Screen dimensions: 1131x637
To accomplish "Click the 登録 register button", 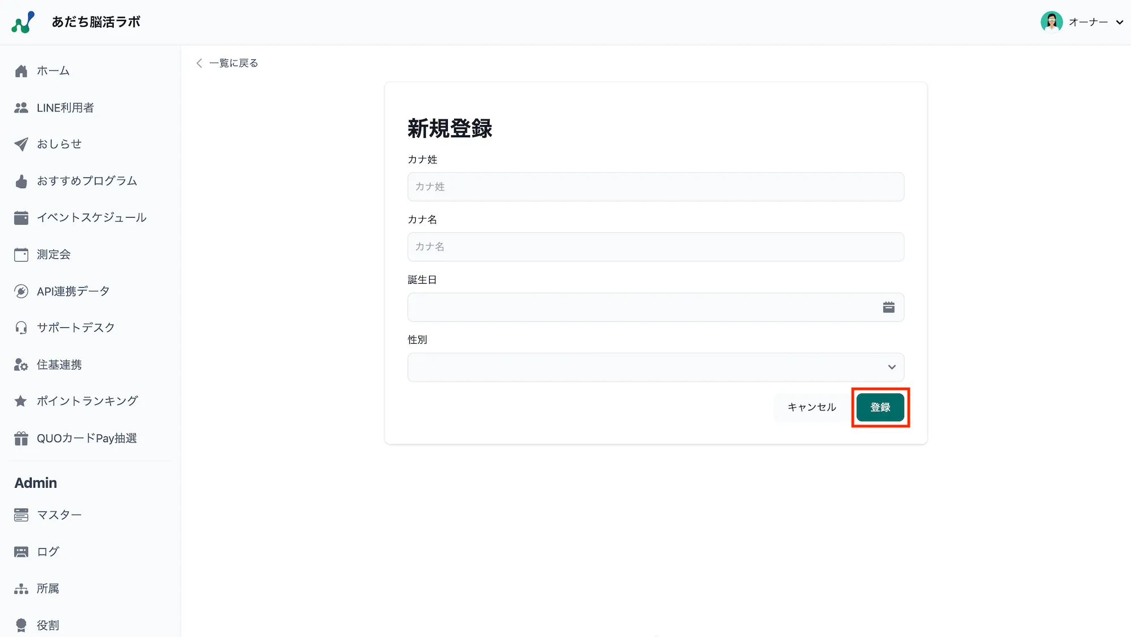I will point(880,407).
